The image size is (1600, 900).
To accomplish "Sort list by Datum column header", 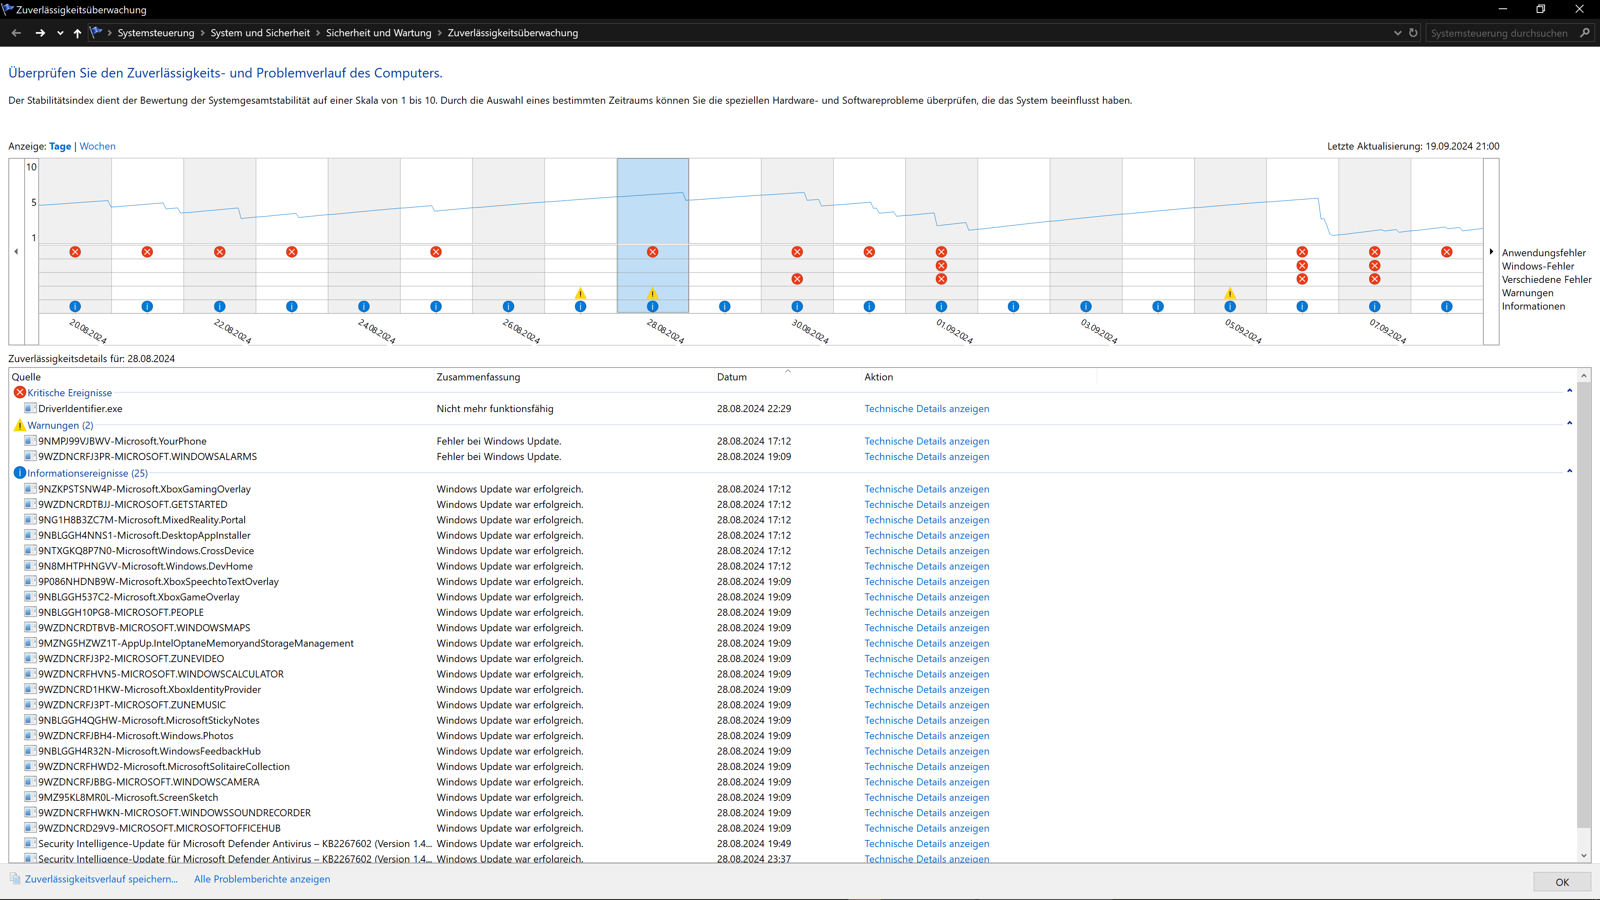I will point(732,377).
